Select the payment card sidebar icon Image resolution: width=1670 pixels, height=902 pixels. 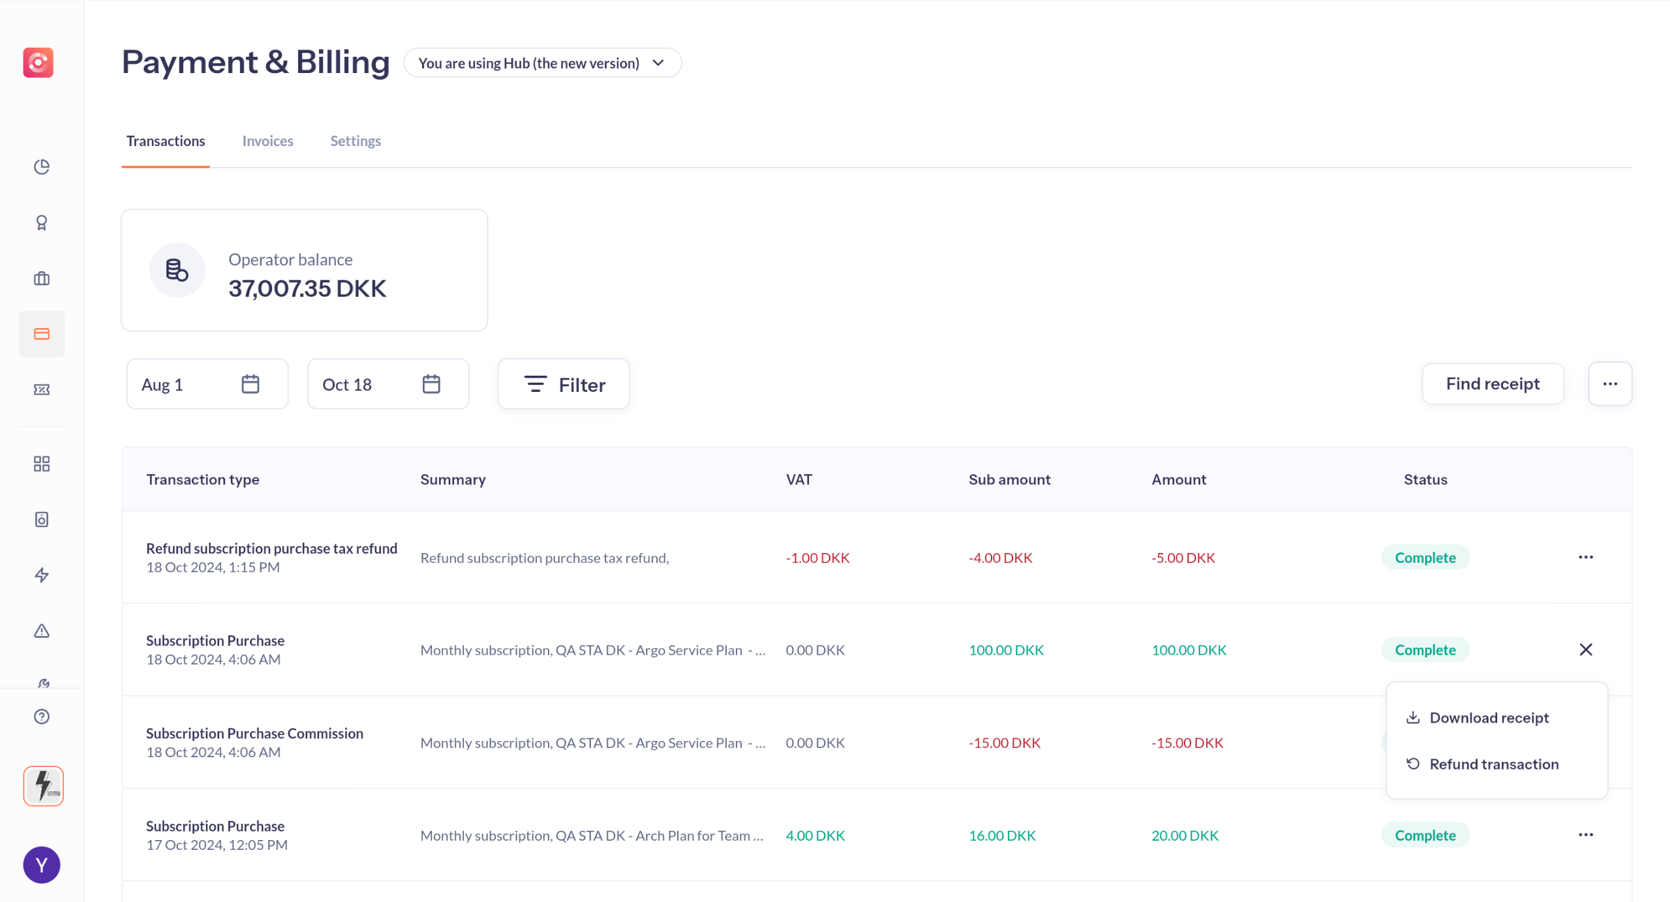[42, 334]
